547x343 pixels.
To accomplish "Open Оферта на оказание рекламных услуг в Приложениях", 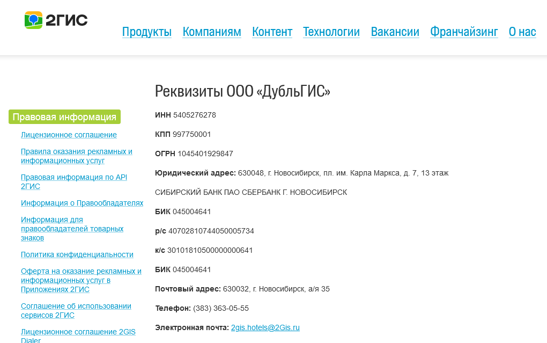I will coord(82,281).
